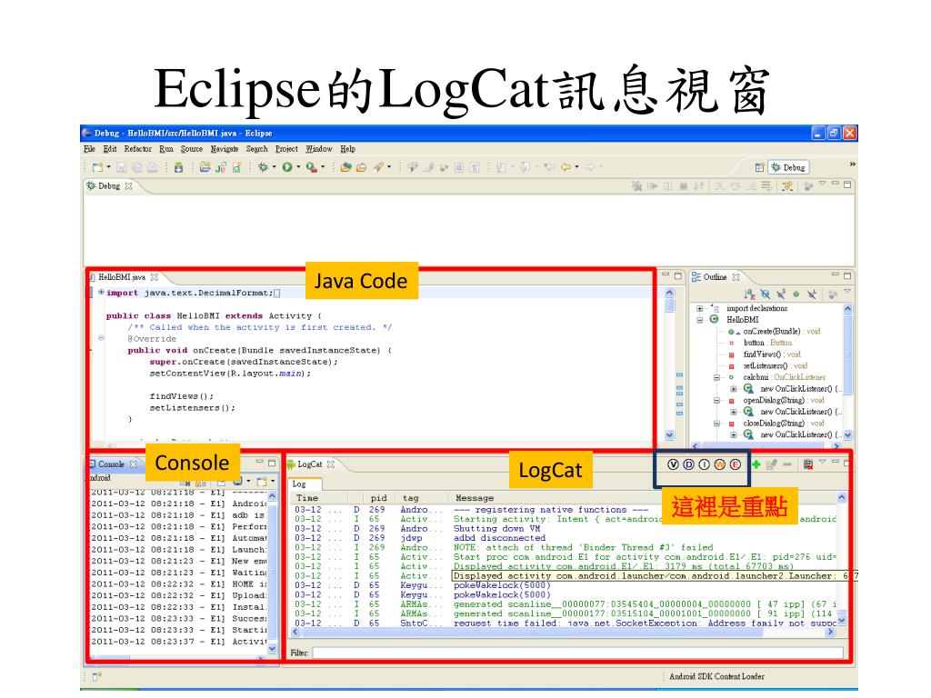Image resolution: width=931 pixels, height=698 pixels.
Task: Toggle Error (E) log level filter
Action: (735, 464)
